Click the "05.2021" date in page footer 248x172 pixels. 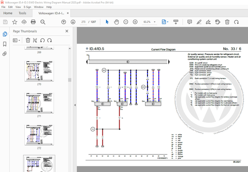pos(237,162)
